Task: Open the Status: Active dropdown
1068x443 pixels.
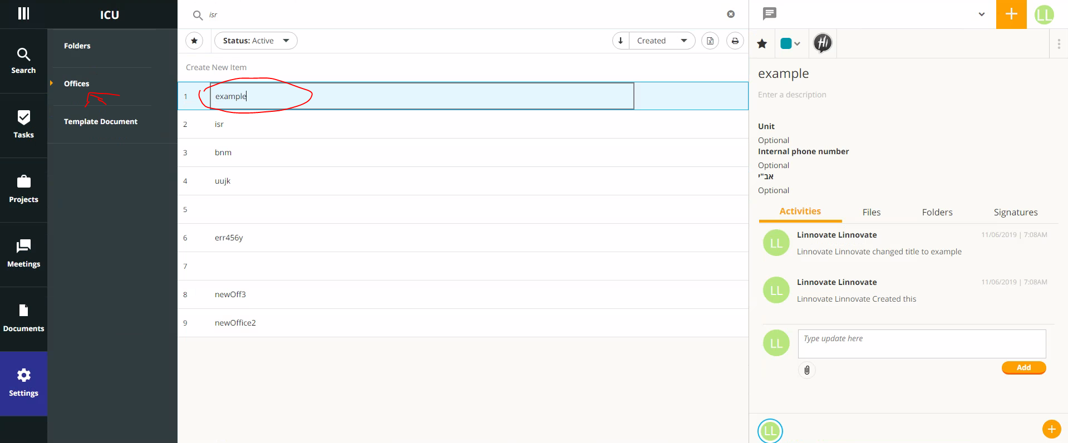Action: point(256,41)
